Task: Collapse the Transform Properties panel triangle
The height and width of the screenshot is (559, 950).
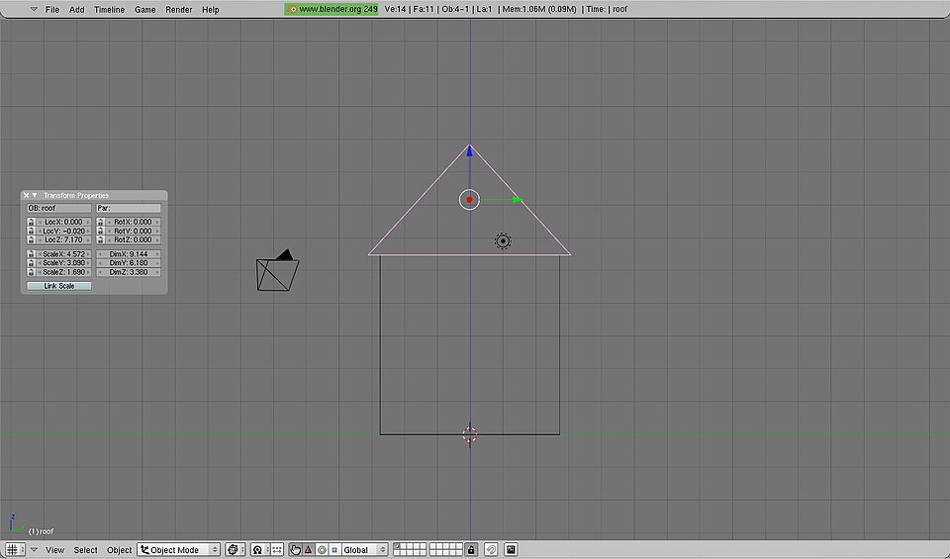Action: pyautogui.click(x=36, y=196)
